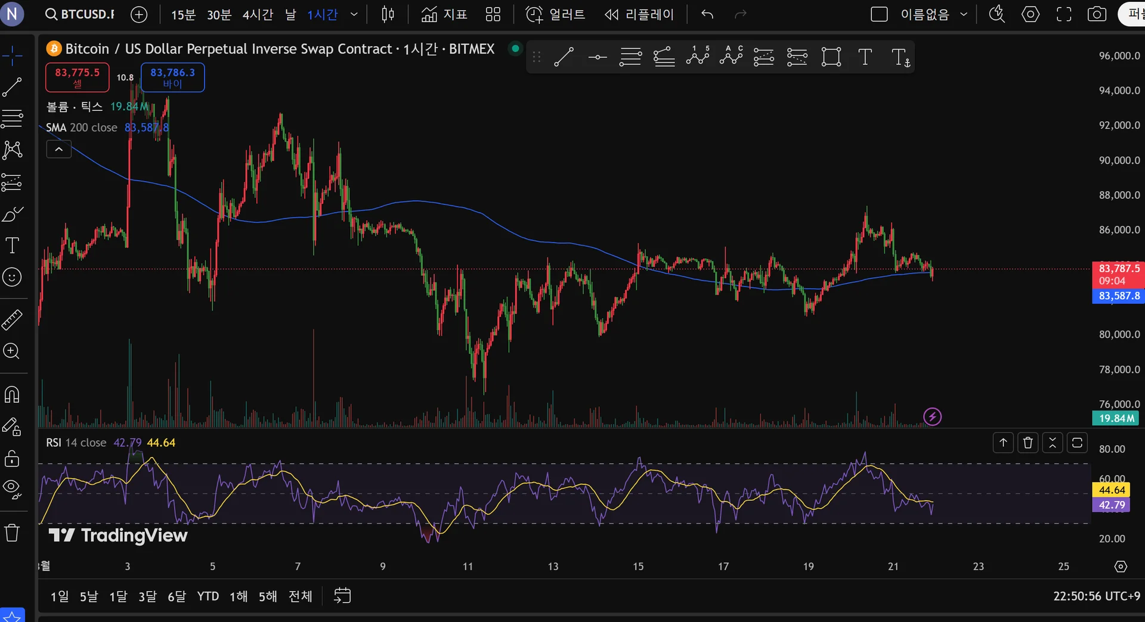The image size is (1145, 622).
Task: Pick the trend line in the floating drawing toolbar
Action: pos(564,57)
